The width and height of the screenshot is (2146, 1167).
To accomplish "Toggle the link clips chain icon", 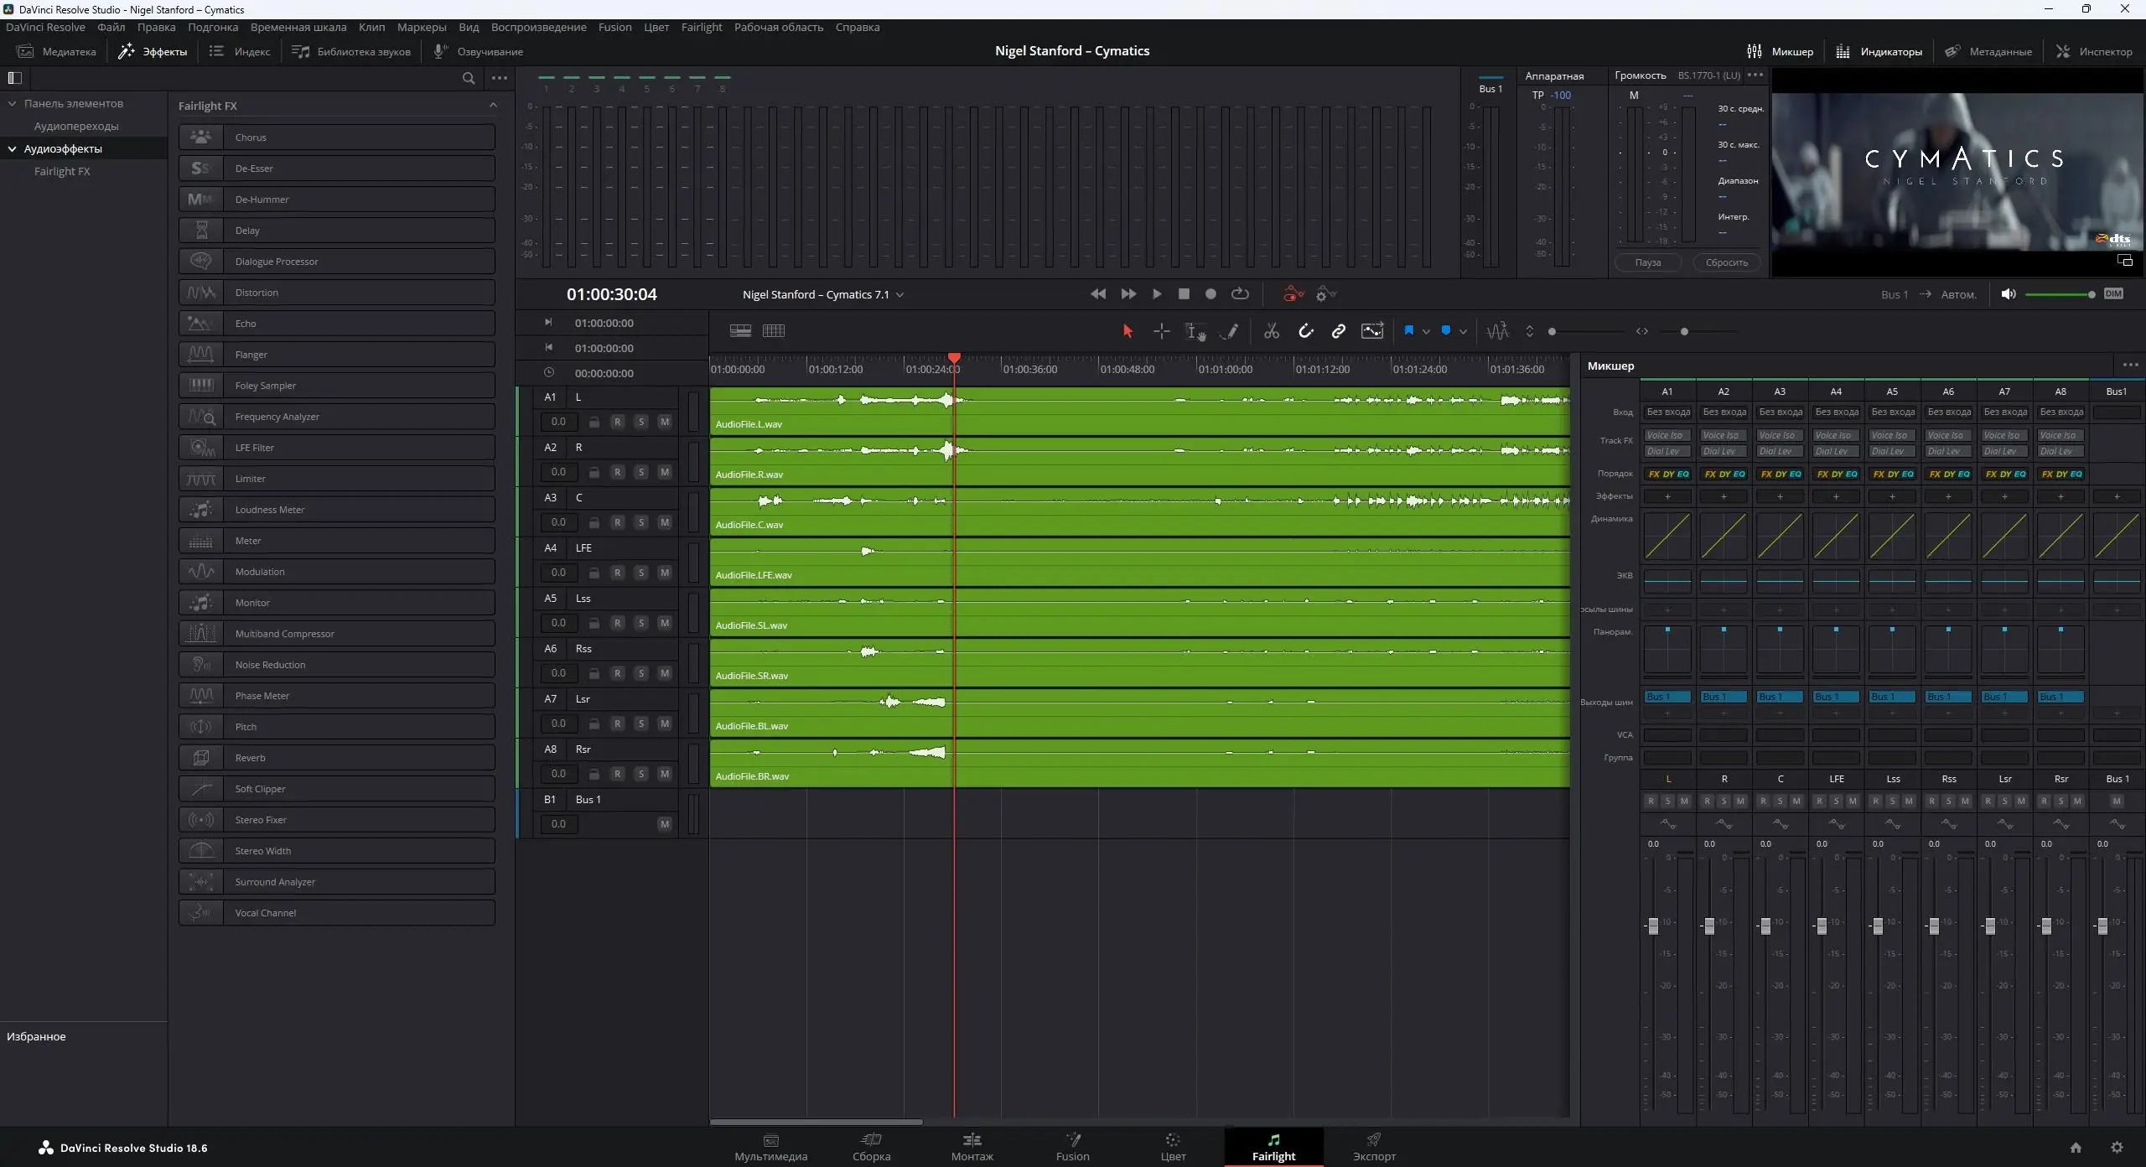I will (1339, 331).
